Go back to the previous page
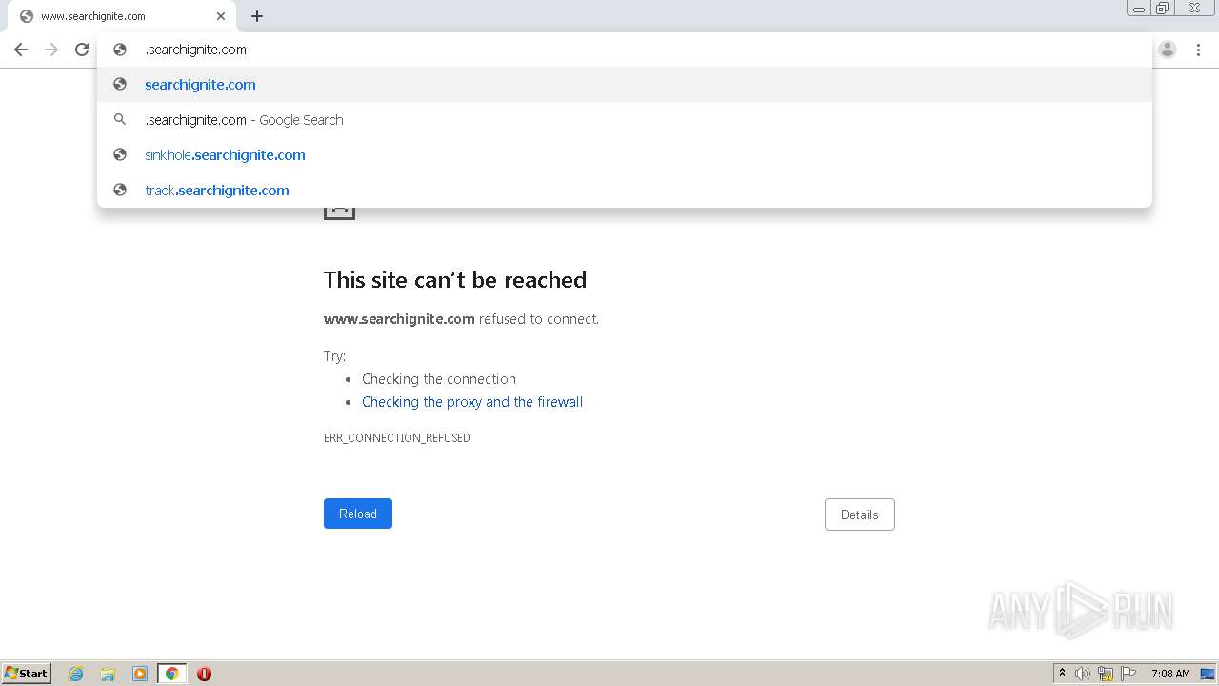1219x686 pixels. coord(21,50)
